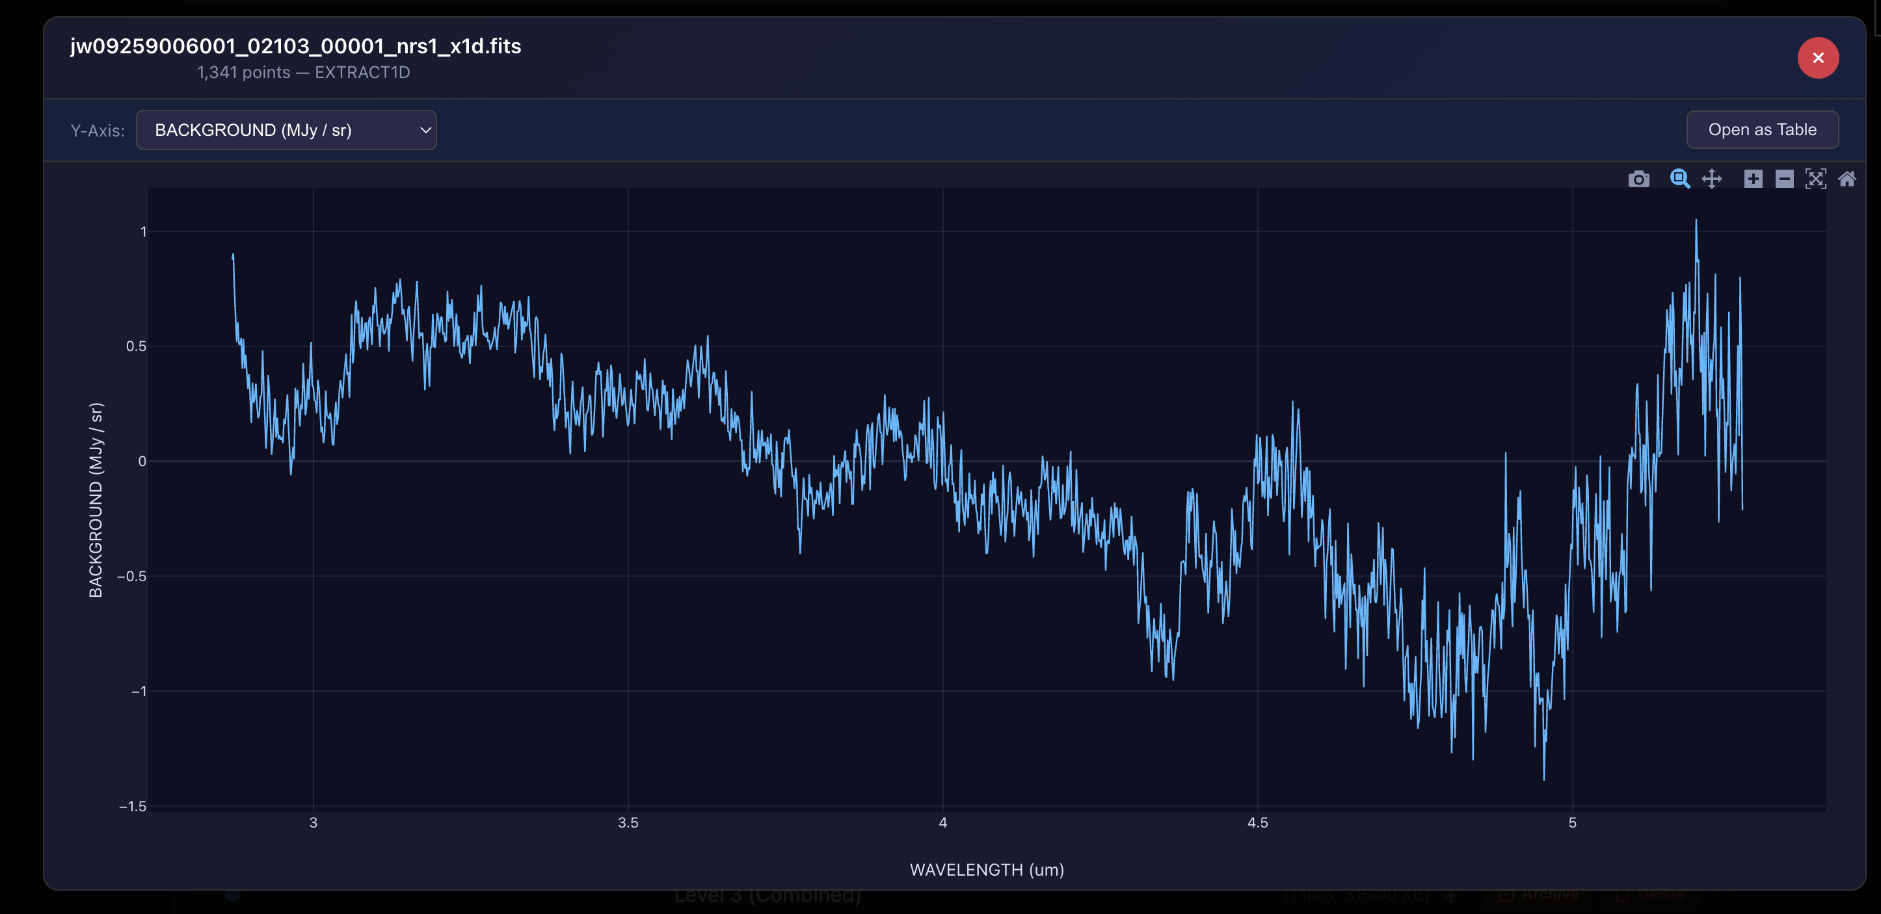Click the y-axis tick label −1.5

click(132, 806)
